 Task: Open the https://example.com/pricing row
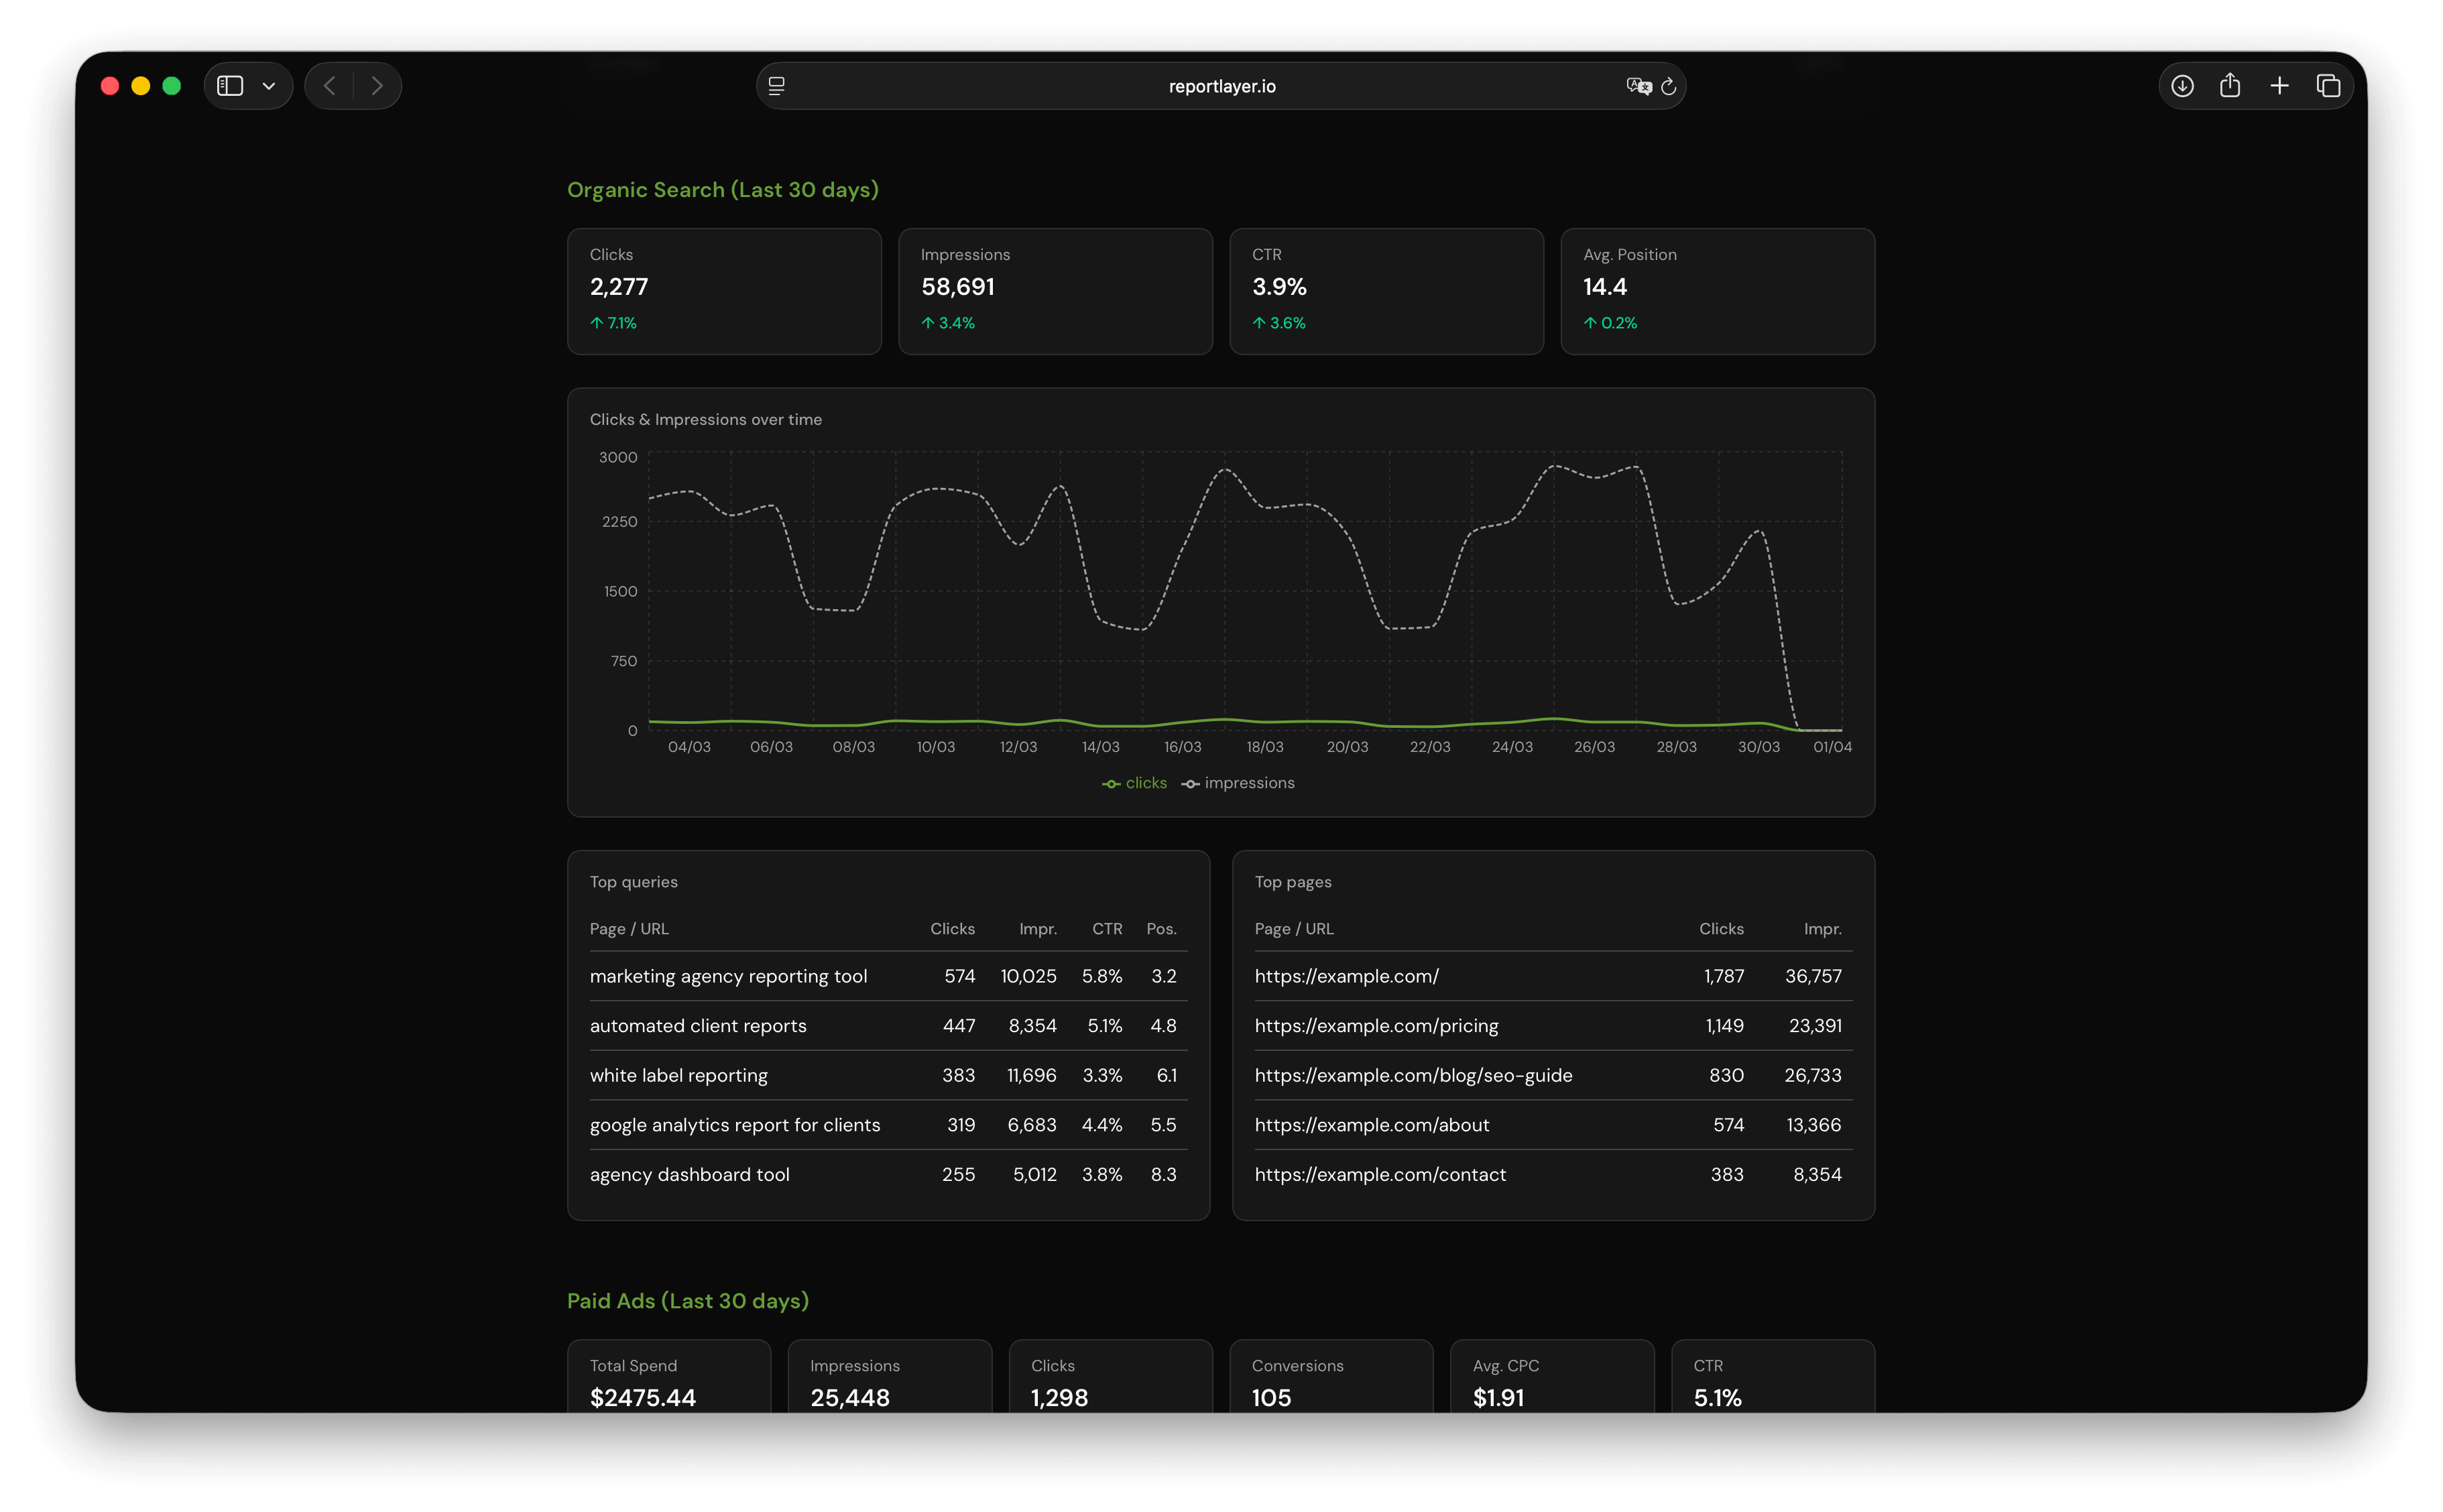(x=1553, y=1026)
